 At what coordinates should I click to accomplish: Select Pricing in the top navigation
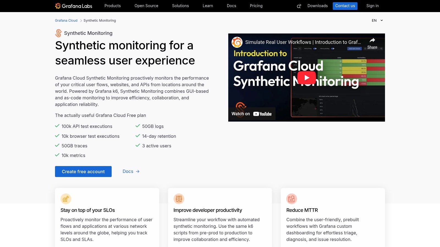pyautogui.click(x=256, y=6)
